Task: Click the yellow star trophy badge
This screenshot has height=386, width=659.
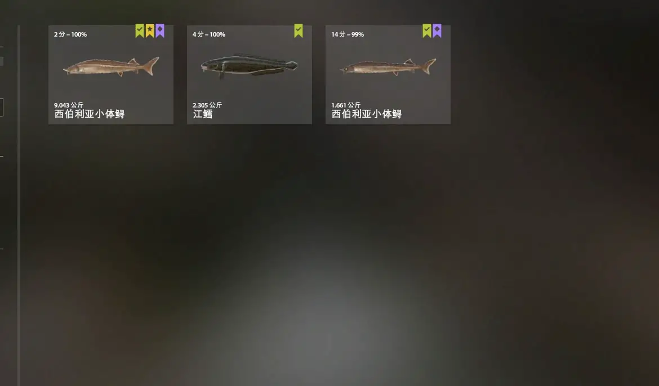Action: [x=150, y=30]
